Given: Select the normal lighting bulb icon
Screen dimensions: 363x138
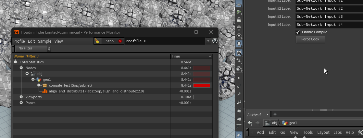Looking at the screenshot, I should pos(239,44).
